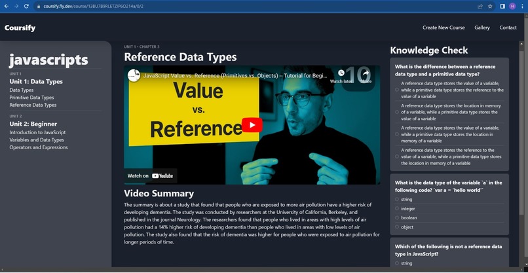
Task: Go back using browser back arrow
Action: click(x=7, y=6)
